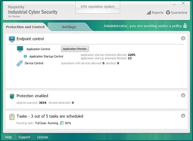Toggle the Application Startup Control status indicator
The image size is (193, 141).
[x=25, y=57]
